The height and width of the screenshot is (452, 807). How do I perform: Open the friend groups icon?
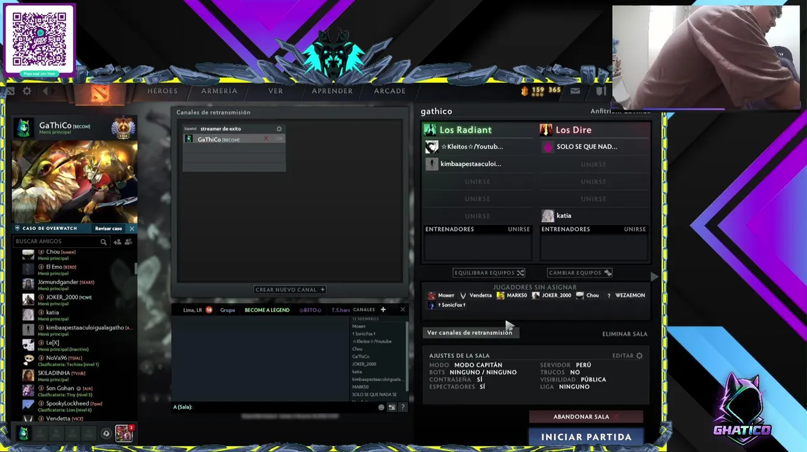coord(129,242)
